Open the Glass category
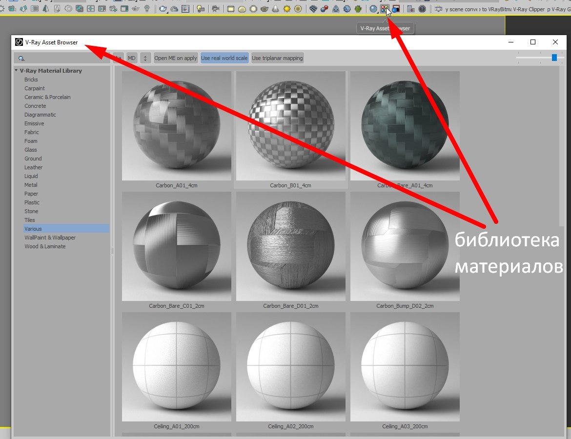The height and width of the screenshot is (439, 571). pos(31,150)
